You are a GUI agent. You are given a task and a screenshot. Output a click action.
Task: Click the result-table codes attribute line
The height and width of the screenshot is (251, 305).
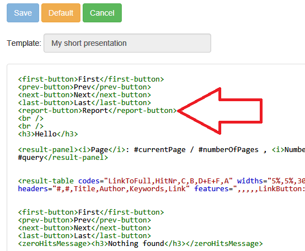pyautogui.click(x=161, y=181)
